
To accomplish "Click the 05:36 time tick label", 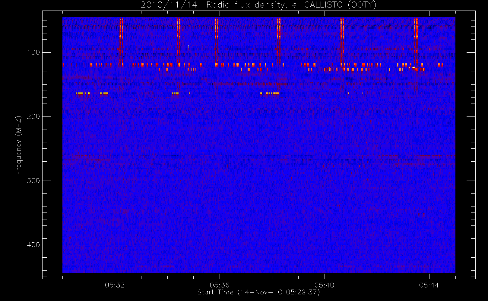I will click(x=220, y=285).
